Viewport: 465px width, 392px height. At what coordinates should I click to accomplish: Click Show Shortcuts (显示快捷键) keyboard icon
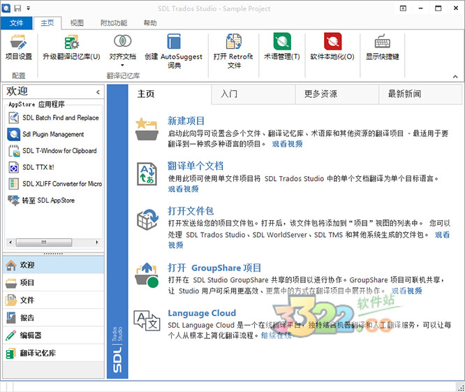383,41
